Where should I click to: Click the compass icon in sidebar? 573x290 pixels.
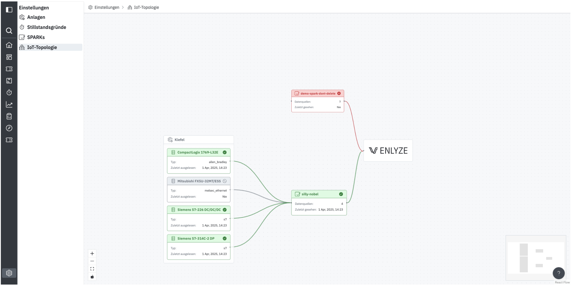click(9, 128)
